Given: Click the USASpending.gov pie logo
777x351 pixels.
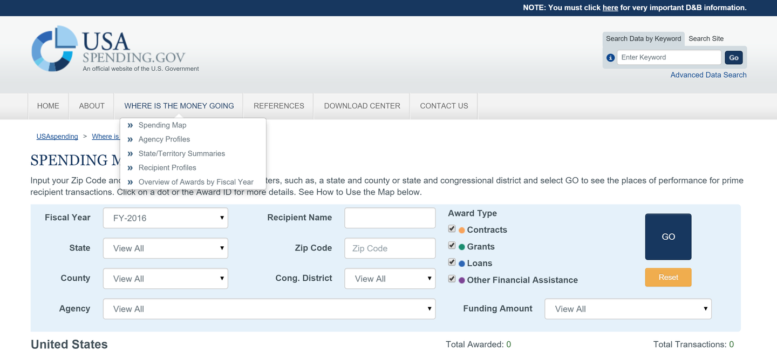Looking at the screenshot, I should point(54,49).
